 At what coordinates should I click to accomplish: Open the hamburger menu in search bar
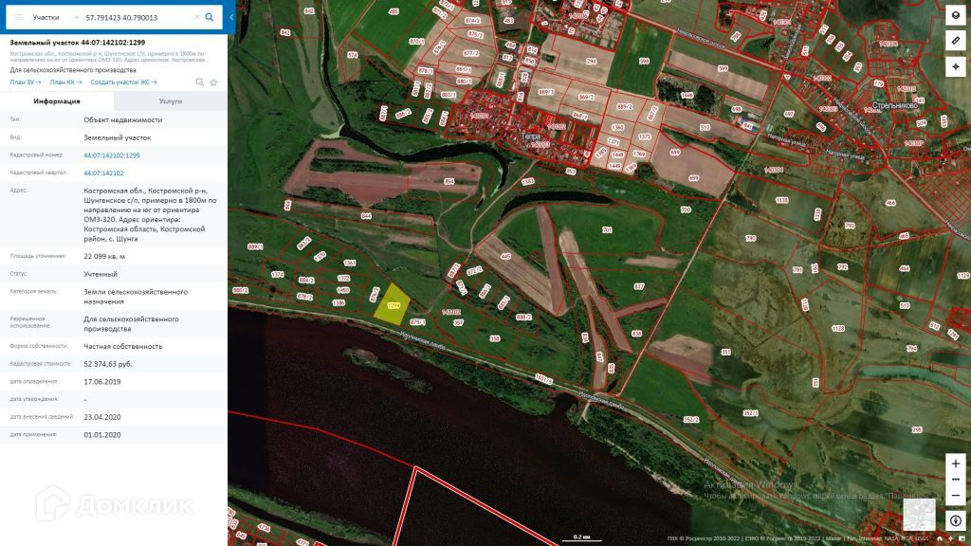pos(18,17)
